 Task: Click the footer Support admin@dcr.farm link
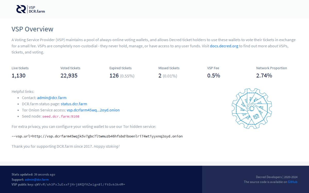point(37,179)
